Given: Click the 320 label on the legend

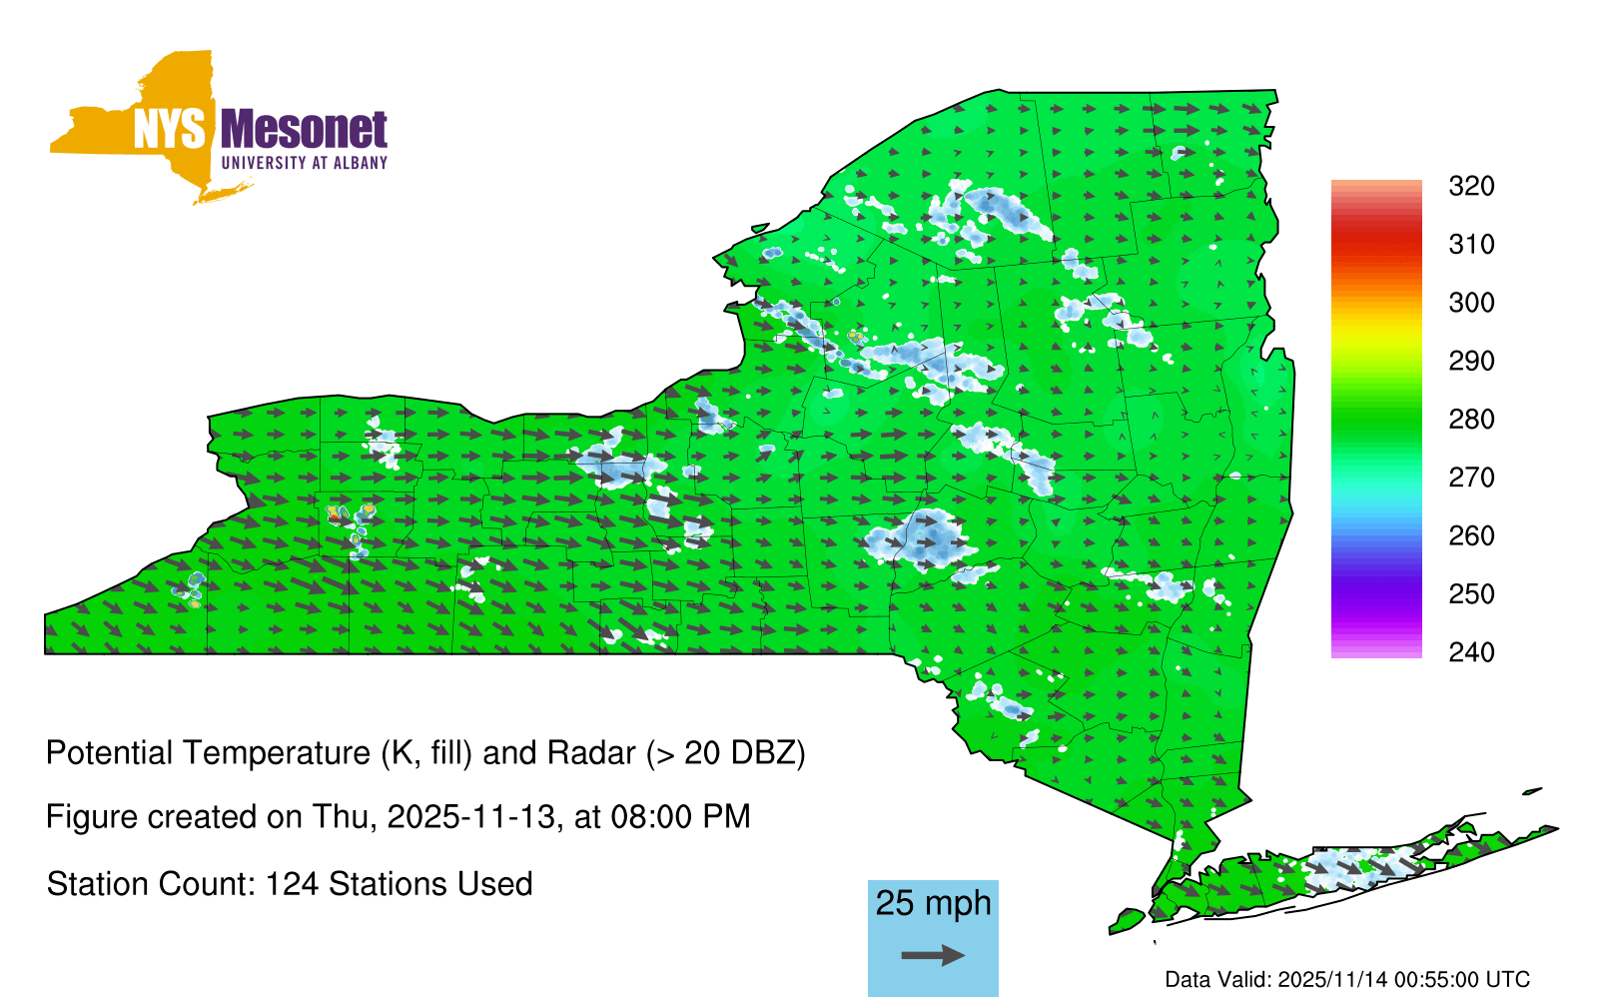Looking at the screenshot, I should click(1470, 187).
